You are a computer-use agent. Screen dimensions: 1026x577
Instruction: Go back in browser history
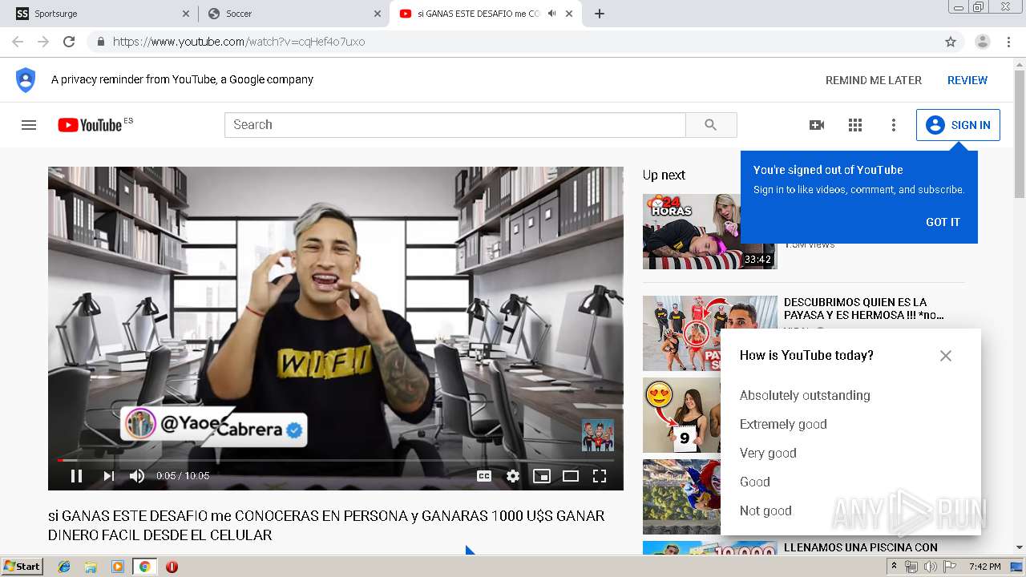tap(18, 42)
